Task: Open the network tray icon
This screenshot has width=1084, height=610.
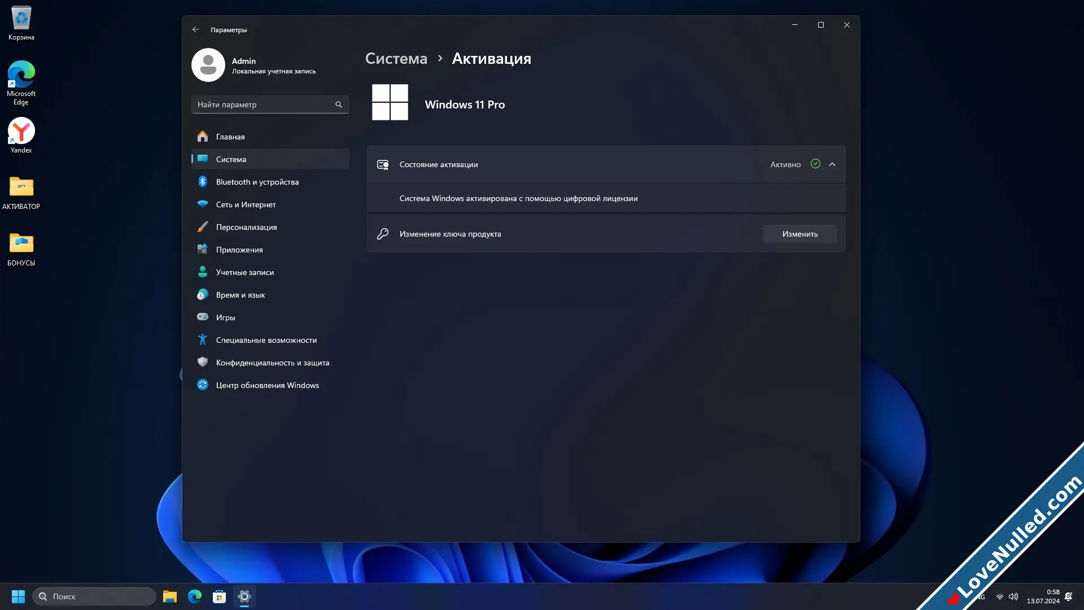Action: [x=1000, y=596]
